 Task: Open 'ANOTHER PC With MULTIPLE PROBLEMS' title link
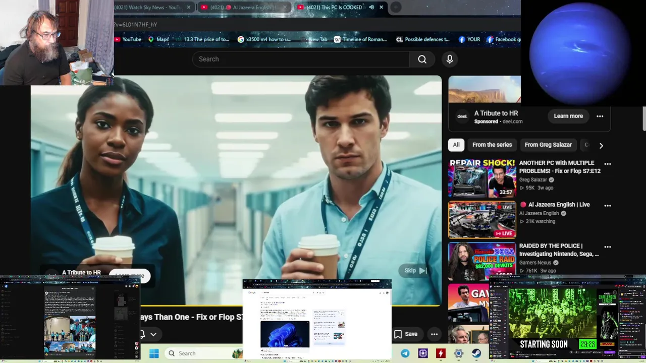point(560,167)
